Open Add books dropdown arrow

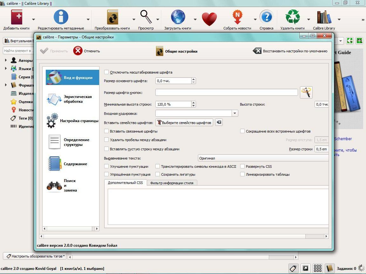tap(33, 20)
